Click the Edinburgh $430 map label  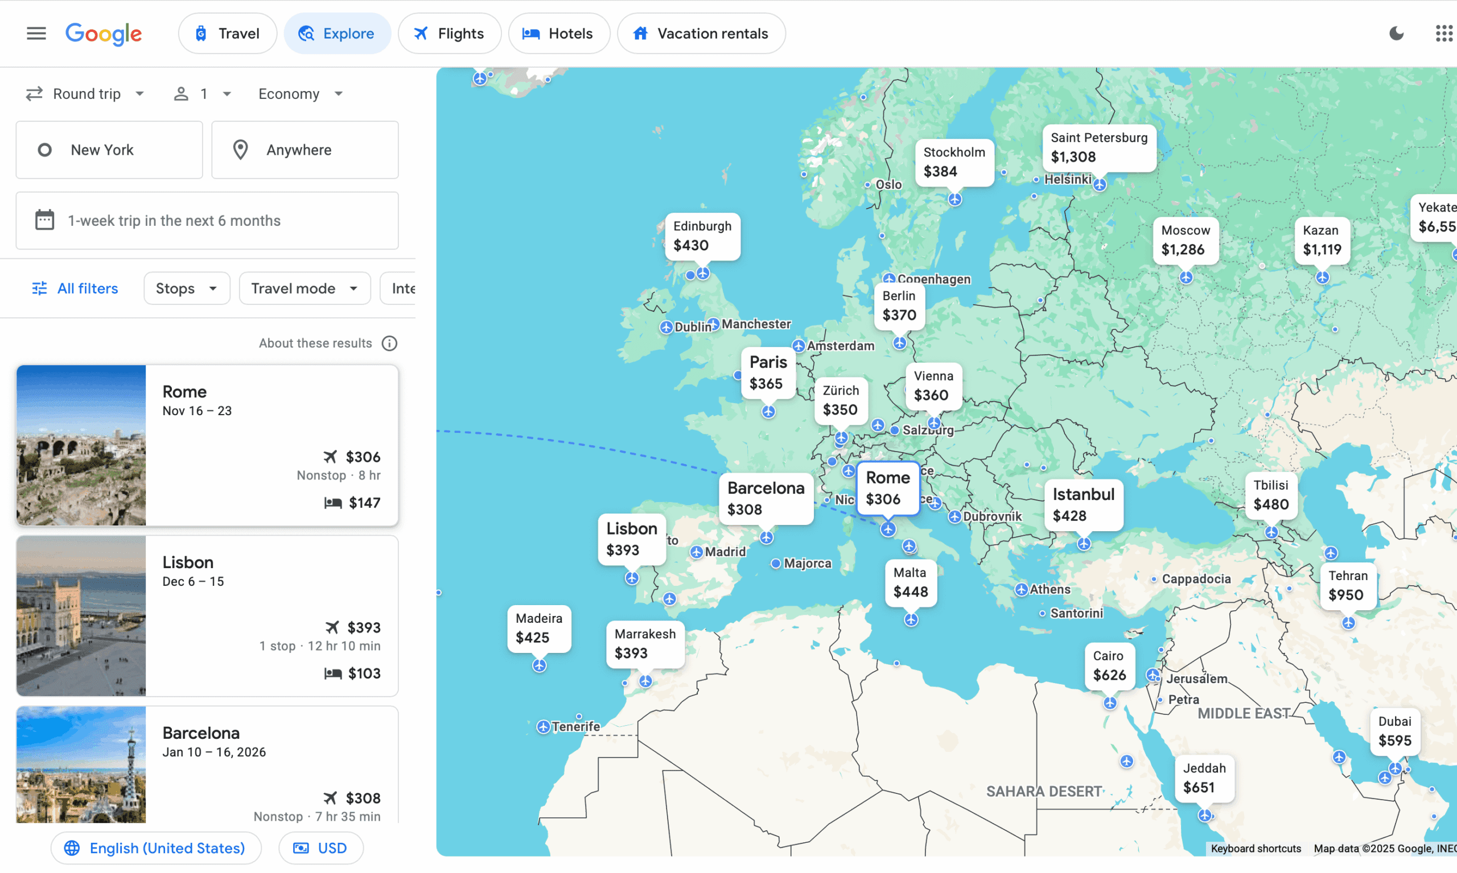(702, 236)
